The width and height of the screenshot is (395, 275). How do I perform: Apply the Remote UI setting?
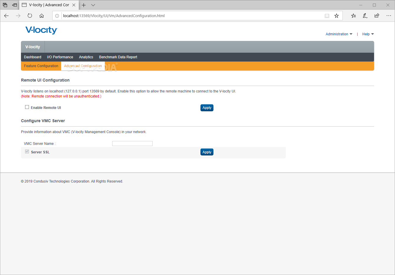[x=207, y=108]
